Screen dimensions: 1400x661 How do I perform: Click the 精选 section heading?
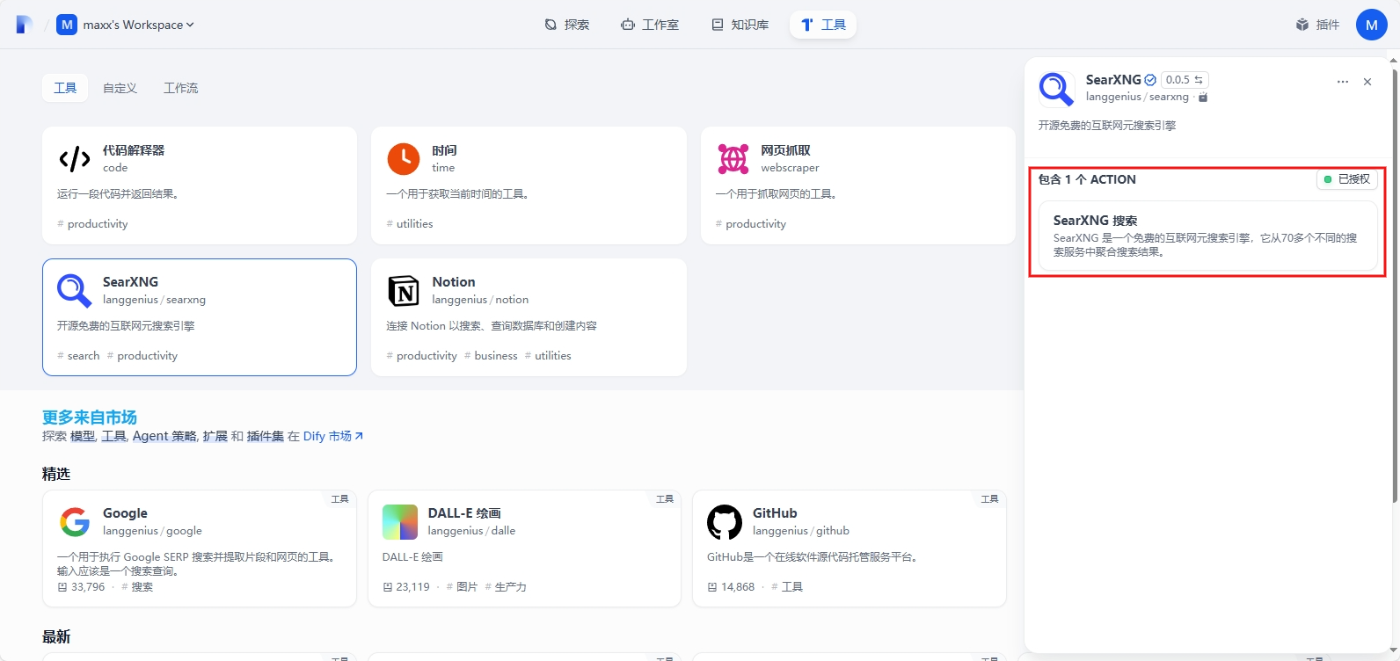[x=56, y=474]
